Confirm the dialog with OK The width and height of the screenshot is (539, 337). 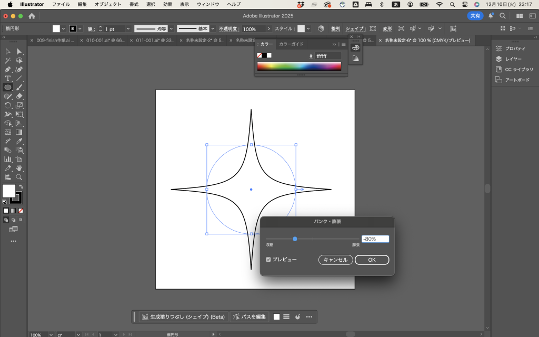point(372,260)
